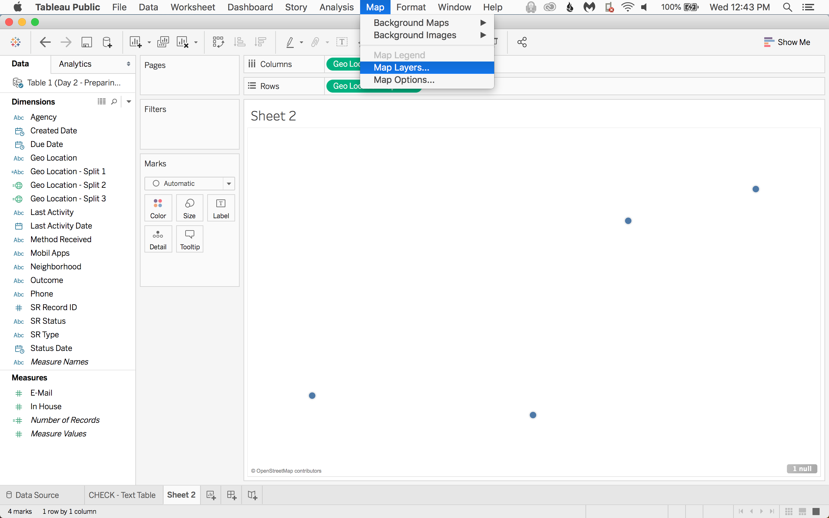Show filmstrip view icon in status bar
829x518 pixels.
click(x=802, y=511)
